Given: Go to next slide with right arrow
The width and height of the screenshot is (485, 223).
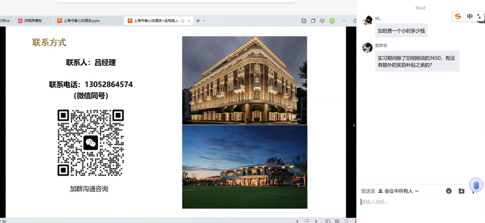Looking at the screenshot, I should [x=316, y=220].
